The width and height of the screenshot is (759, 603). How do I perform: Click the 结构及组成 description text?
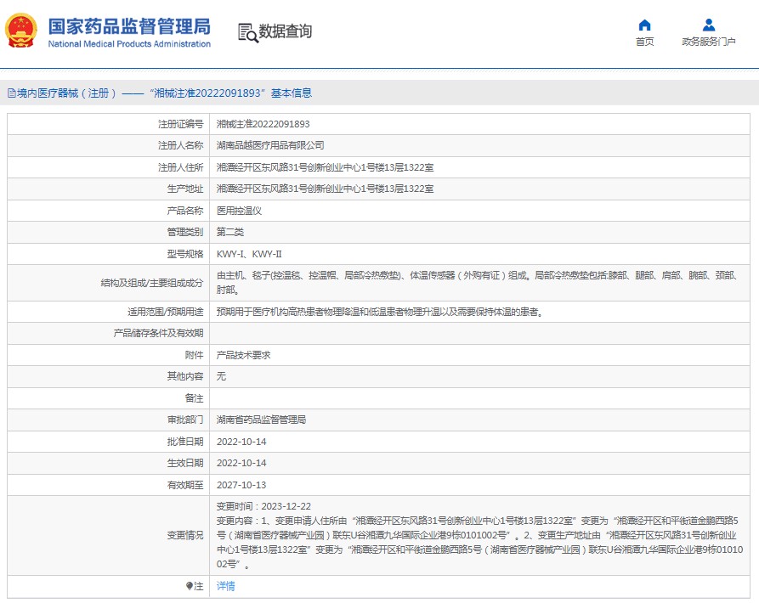477,283
